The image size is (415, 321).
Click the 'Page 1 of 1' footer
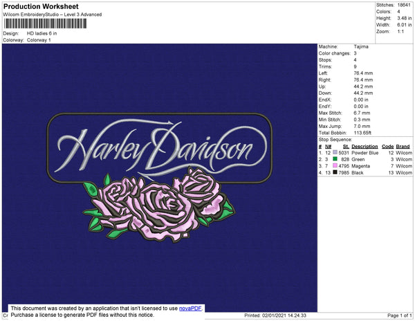point(400,315)
